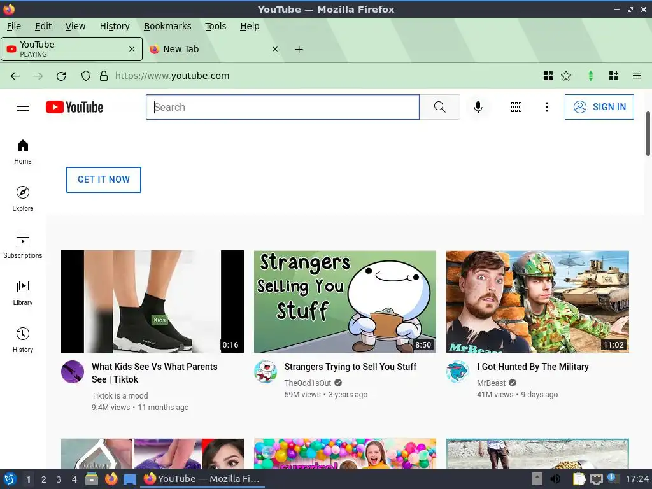Open the clipboard tray icon
This screenshot has height=489, width=652.
coord(579,479)
